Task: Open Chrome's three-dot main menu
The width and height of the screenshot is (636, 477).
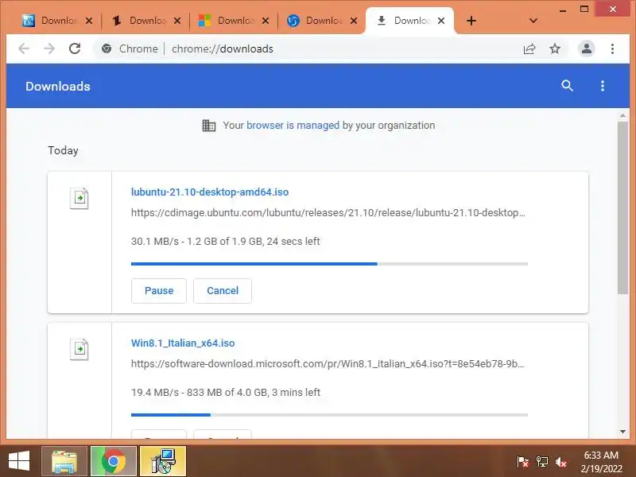Action: tap(612, 48)
